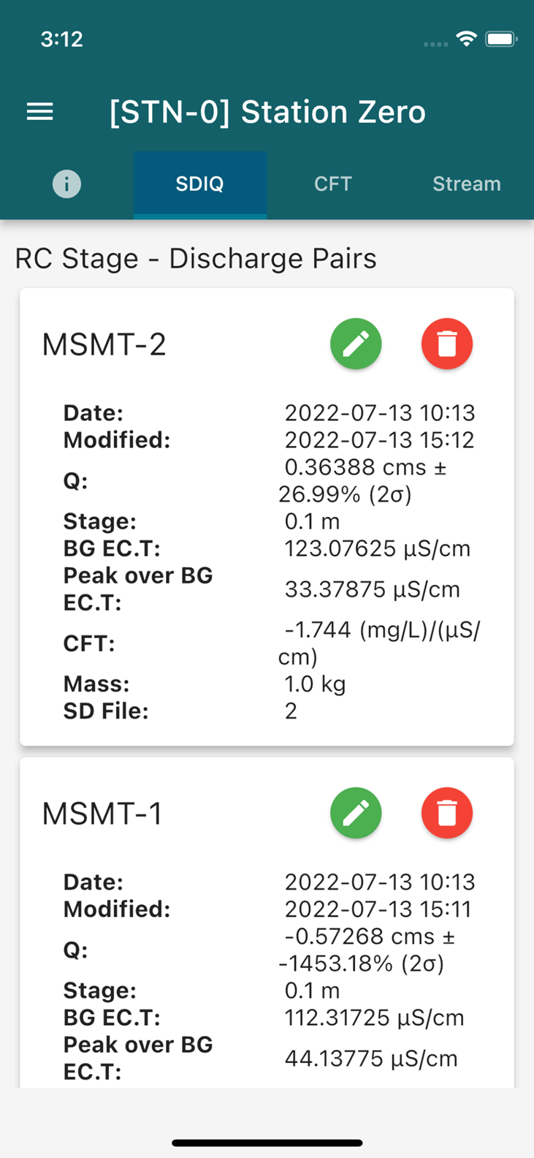Tap the MSMT-2 card title
The image size is (534, 1158).
click(104, 344)
